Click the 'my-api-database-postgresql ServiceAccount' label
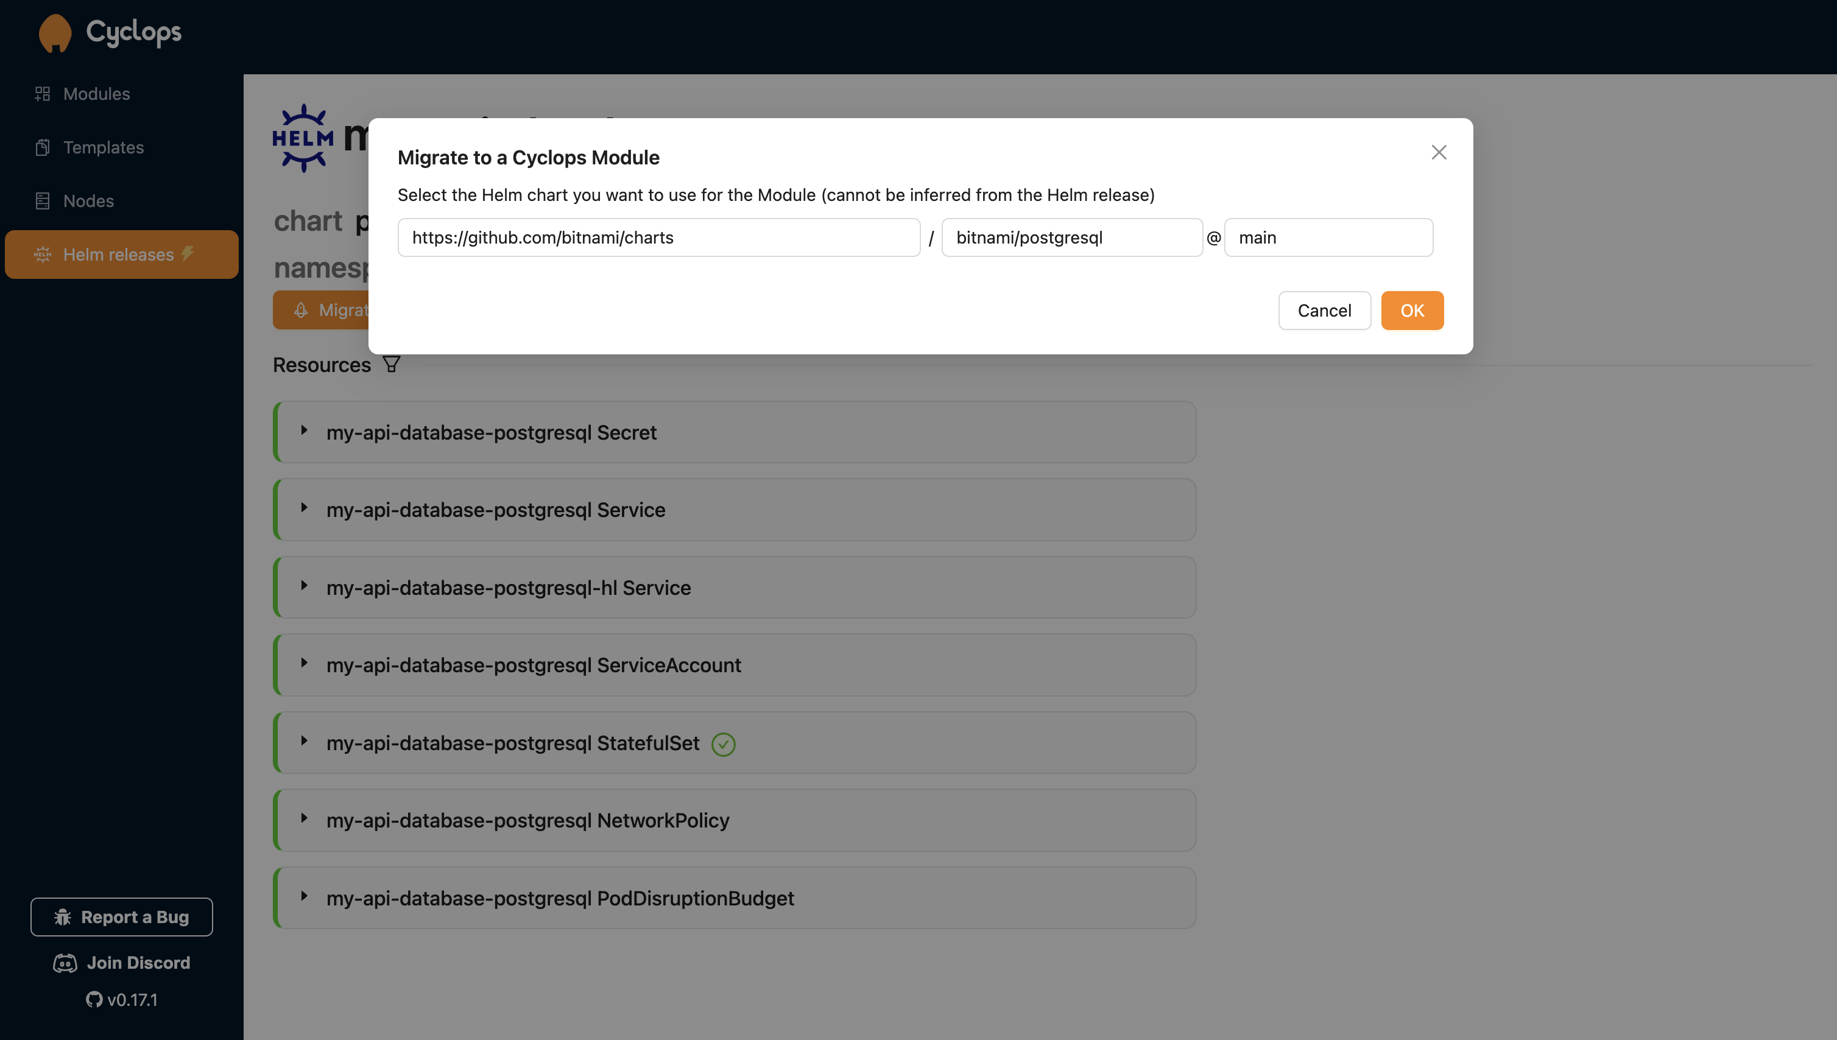The height and width of the screenshot is (1040, 1837). pyautogui.click(x=534, y=666)
